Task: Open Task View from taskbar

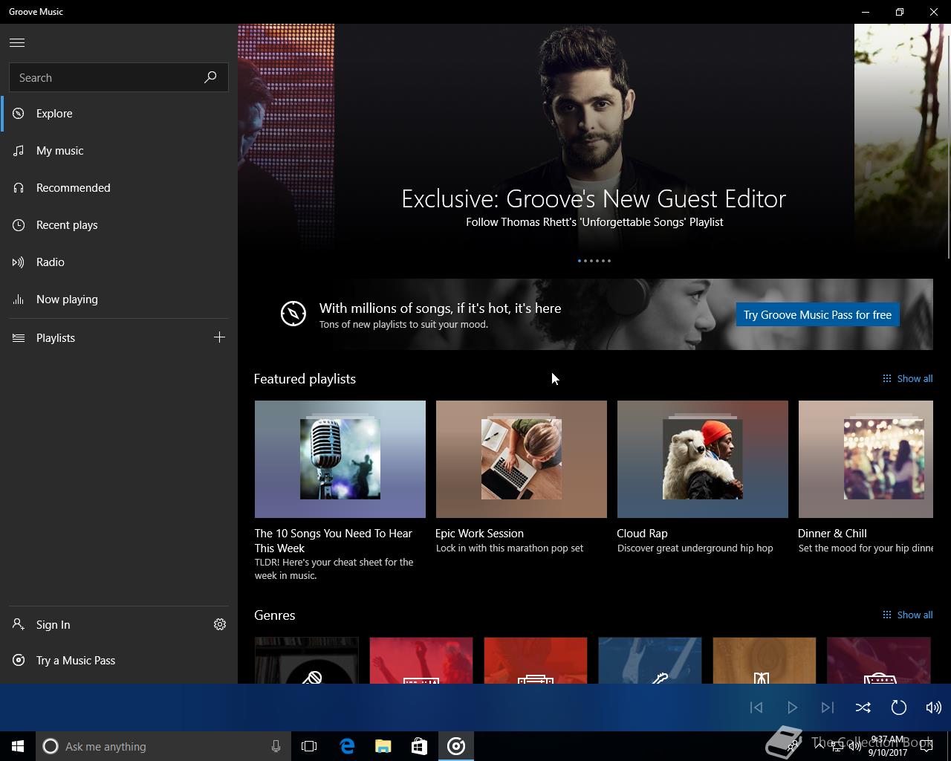Action: 309,746
